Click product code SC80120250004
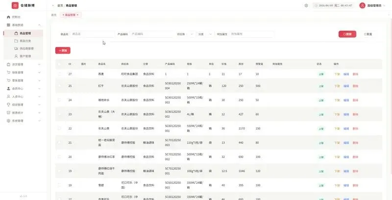The height and width of the screenshot is (200, 392). tap(173, 86)
